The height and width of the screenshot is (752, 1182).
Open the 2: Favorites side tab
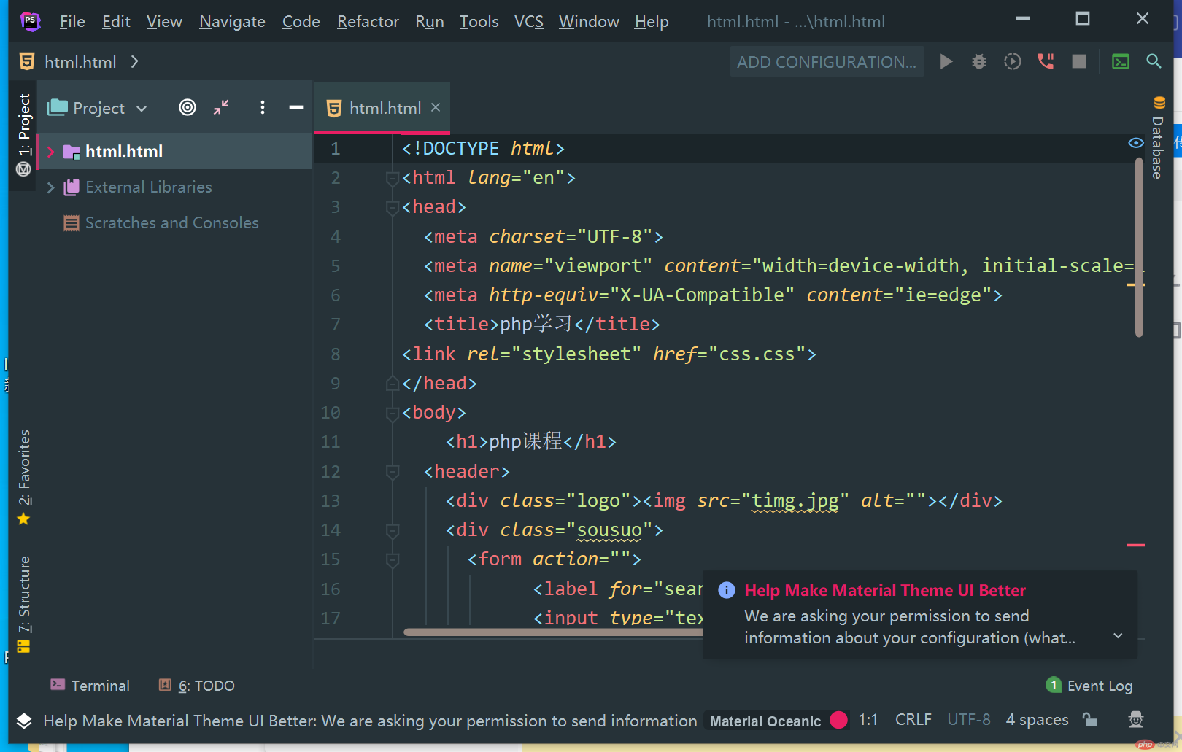24,477
